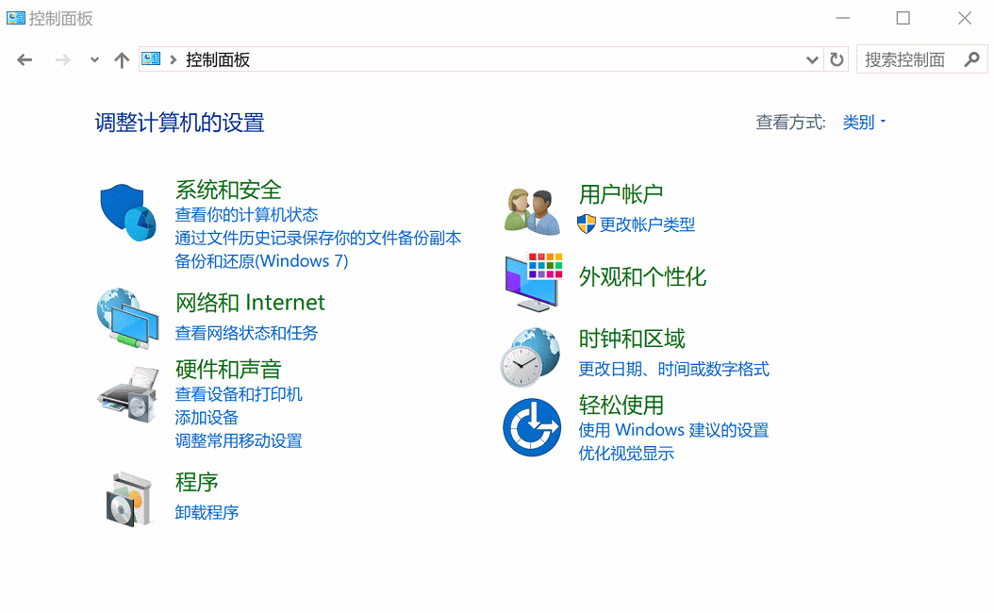The height and width of the screenshot is (613, 994).
Task: Open the 用户帐户 people icon
Action: tap(531, 211)
